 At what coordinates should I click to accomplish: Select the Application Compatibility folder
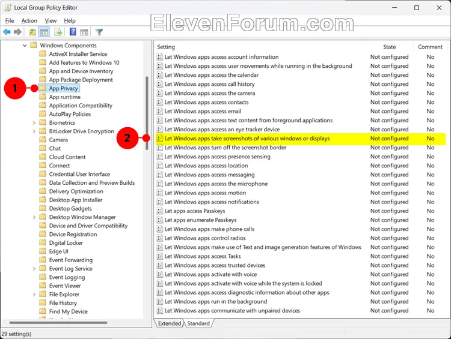81,106
